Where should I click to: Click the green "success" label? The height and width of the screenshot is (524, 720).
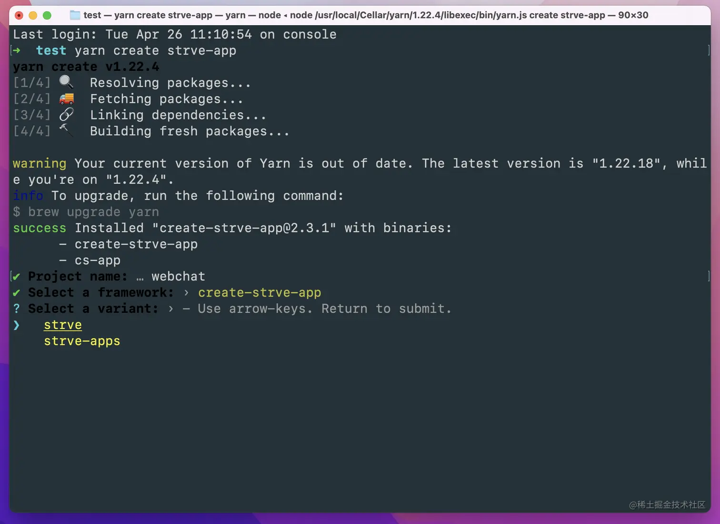(40, 228)
